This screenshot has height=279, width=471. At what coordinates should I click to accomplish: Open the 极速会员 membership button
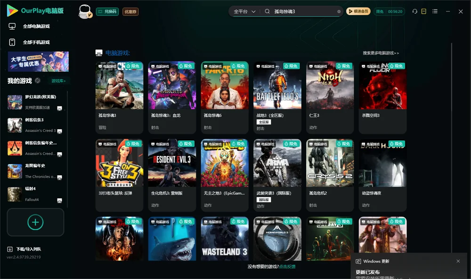click(x=358, y=11)
